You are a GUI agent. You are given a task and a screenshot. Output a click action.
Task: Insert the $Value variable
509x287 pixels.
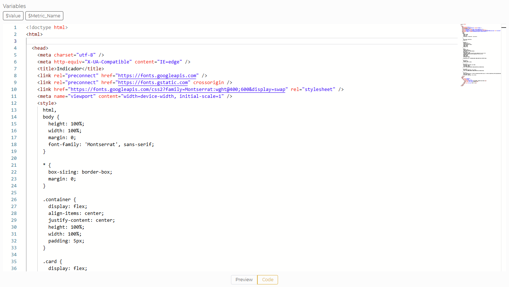13,16
